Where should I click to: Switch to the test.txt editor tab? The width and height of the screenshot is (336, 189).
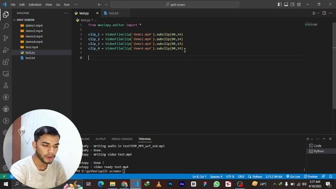click(113, 13)
